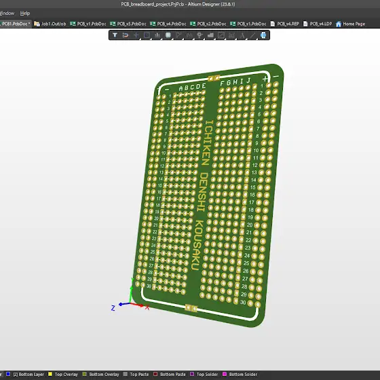Select the Bottom Paste layer tab
The image size is (380, 380).
170,374
